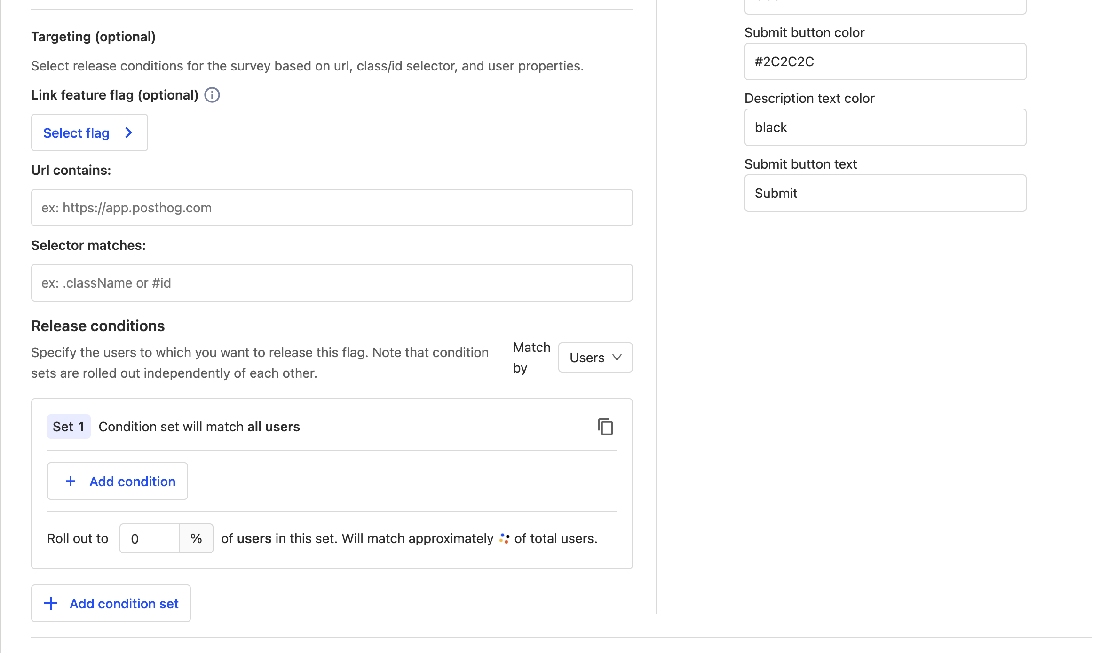This screenshot has height=653, width=1108.
Task: Focus the Selector matches input field
Action: pos(332,283)
